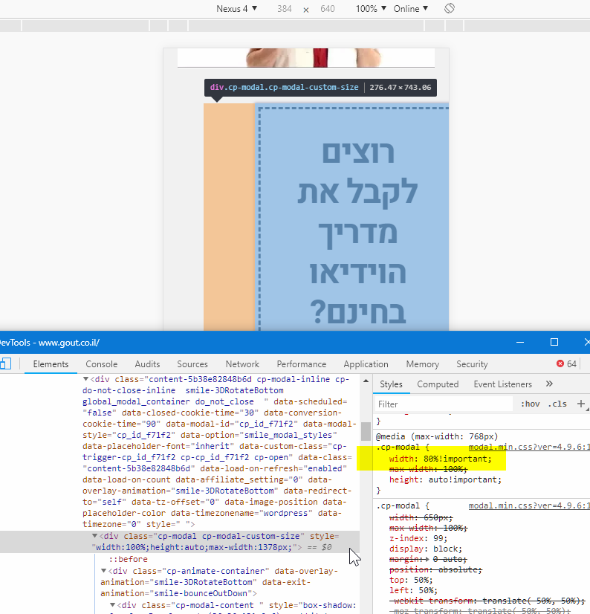Click the device width field showing 384

tap(285, 9)
